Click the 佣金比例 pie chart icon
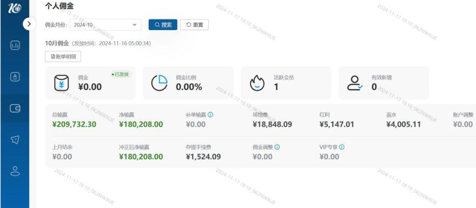The image size is (476, 208). point(159,83)
